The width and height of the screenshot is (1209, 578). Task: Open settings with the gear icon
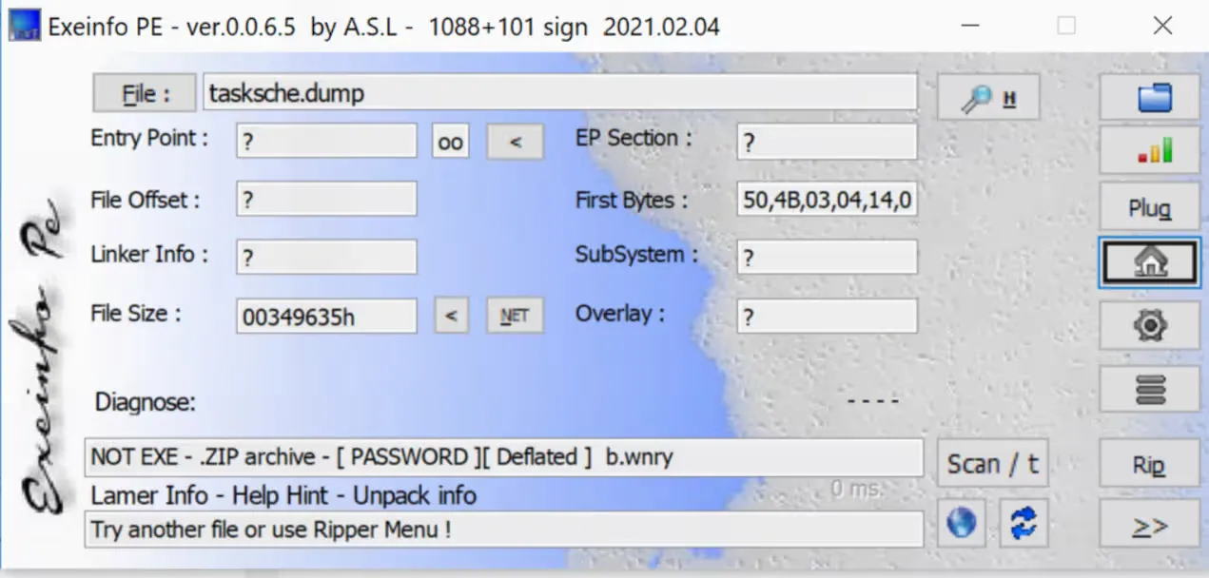1149,326
